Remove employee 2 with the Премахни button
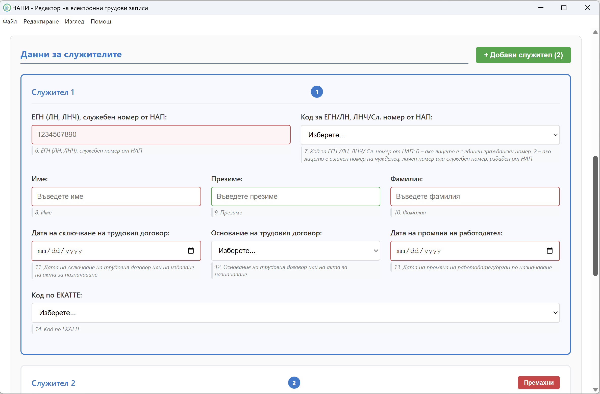Screen dimensions: 600x394 point(539,383)
